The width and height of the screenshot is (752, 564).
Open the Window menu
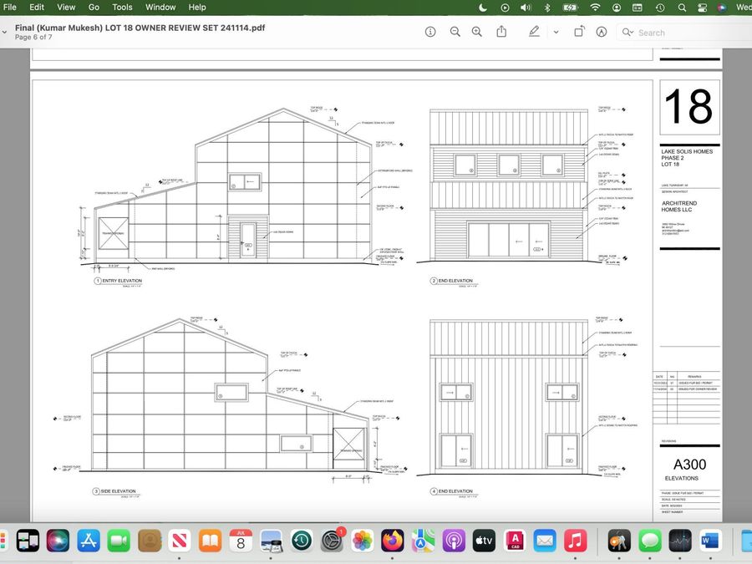coord(160,8)
